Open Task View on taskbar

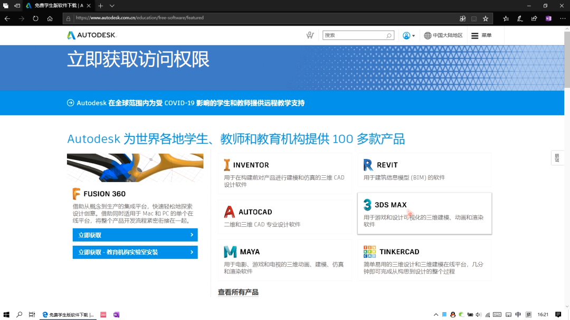[32, 315]
